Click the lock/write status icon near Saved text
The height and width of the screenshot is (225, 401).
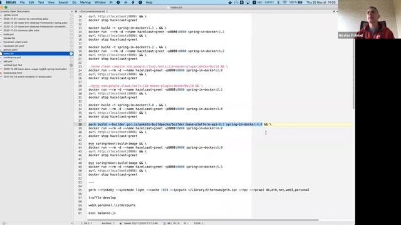tap(121, 223)
